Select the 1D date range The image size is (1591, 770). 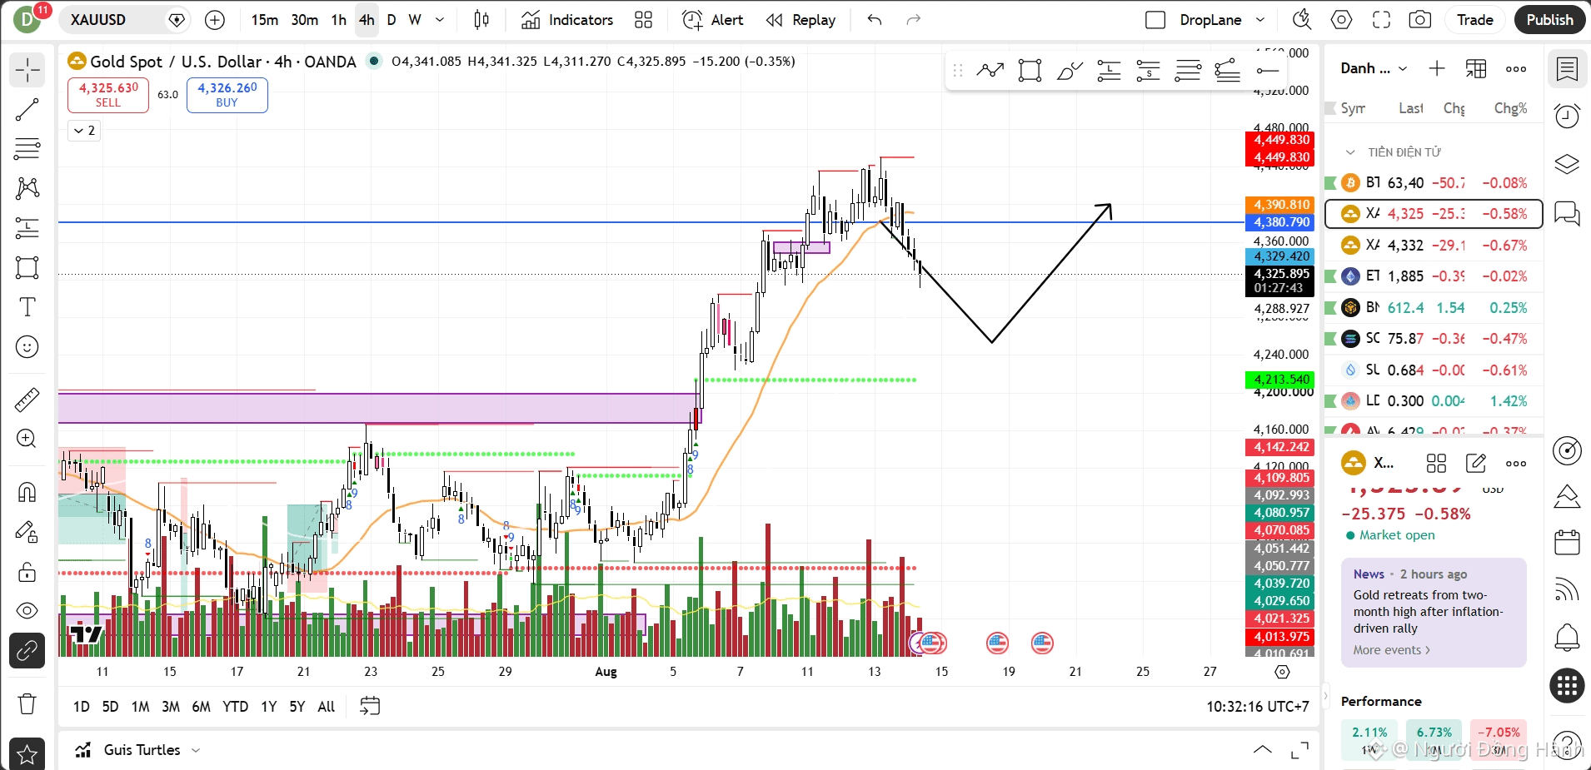82,707
